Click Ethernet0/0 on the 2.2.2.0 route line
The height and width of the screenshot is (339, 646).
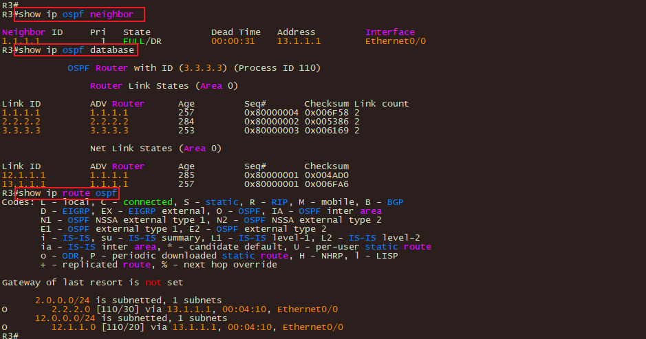tap(308, 309)
